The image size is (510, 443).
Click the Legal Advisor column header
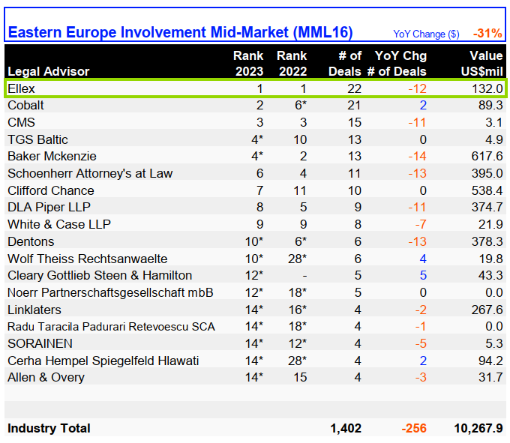pyautogui.click(x=49, y=71)
